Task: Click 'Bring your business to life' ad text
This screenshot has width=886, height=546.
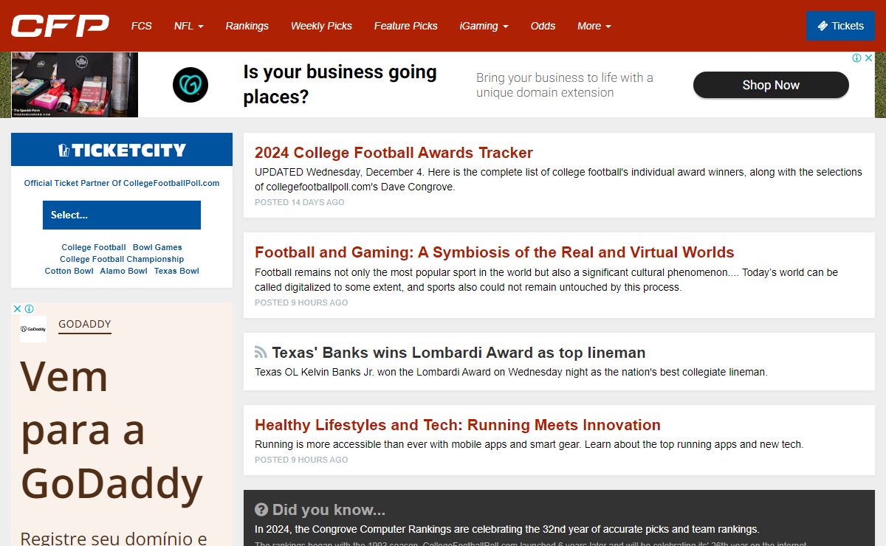Action: click(x=565, y=85)
